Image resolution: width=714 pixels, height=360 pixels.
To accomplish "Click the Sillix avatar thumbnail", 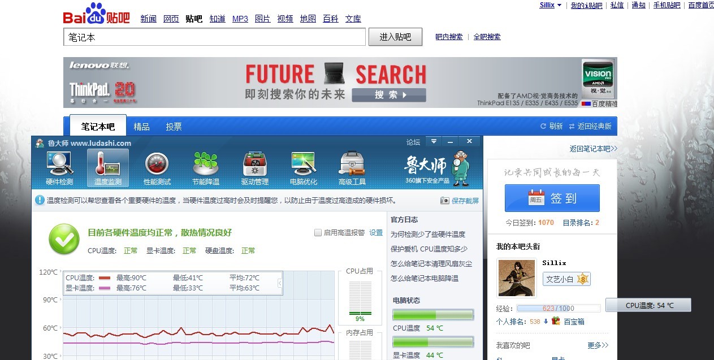I will coord(517,278).
